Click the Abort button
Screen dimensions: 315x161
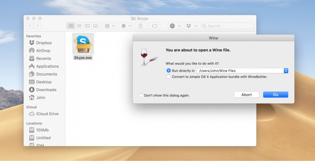click(x=246, y=95)
